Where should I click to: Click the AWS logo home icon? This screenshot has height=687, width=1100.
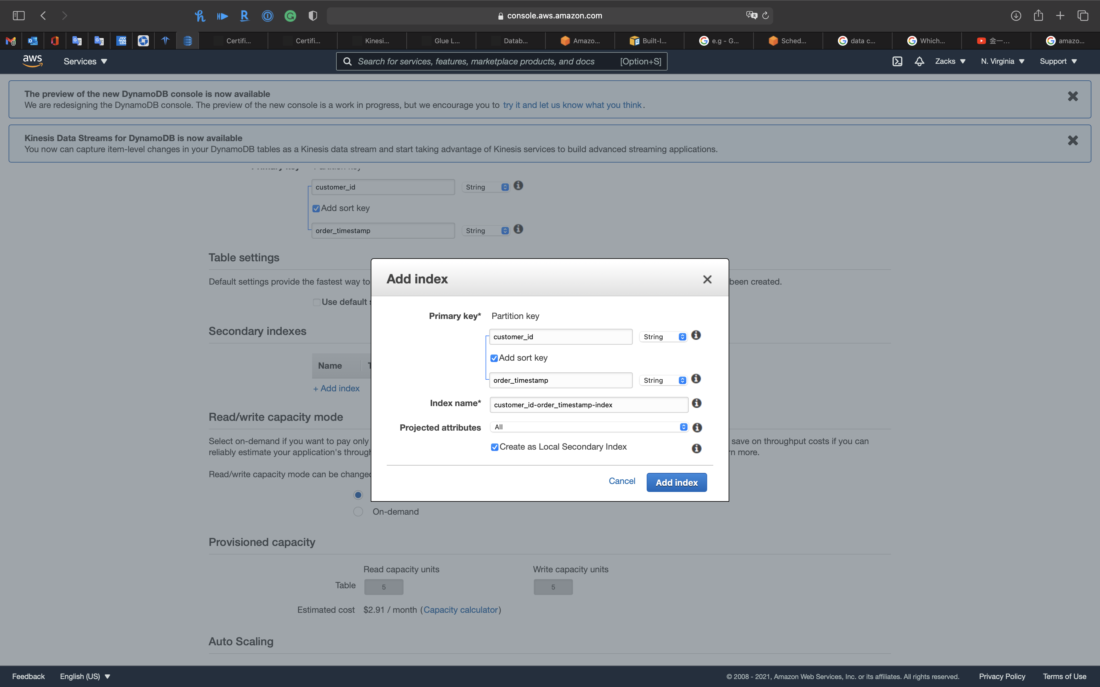[x=33, y=61]
